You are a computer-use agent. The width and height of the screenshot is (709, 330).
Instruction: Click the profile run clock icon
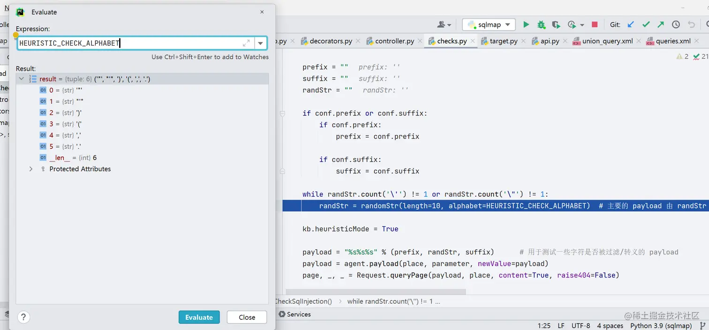coord(572,24)
